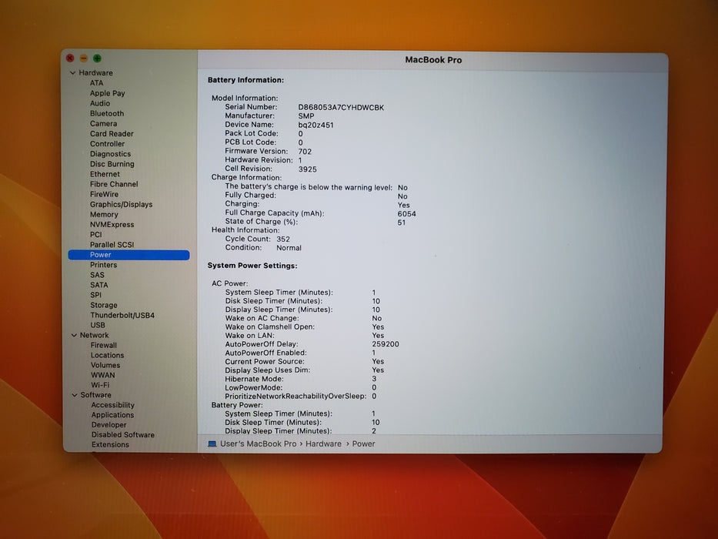
Task: Click the System Power Settings heading
Action: [252, 266]
